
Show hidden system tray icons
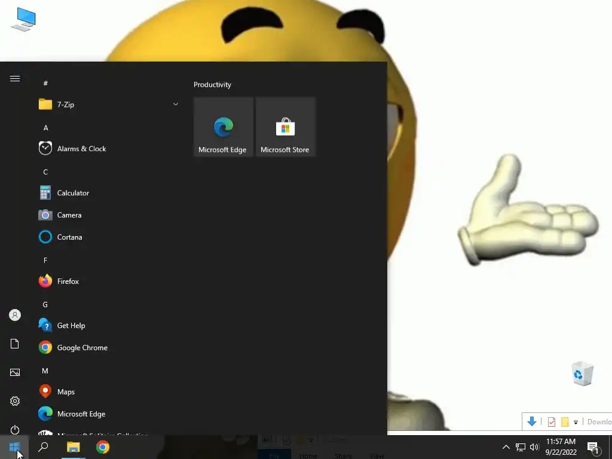pos(506,447)
